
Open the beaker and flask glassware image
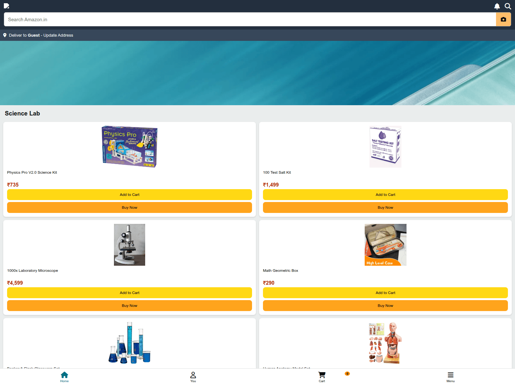129,343
